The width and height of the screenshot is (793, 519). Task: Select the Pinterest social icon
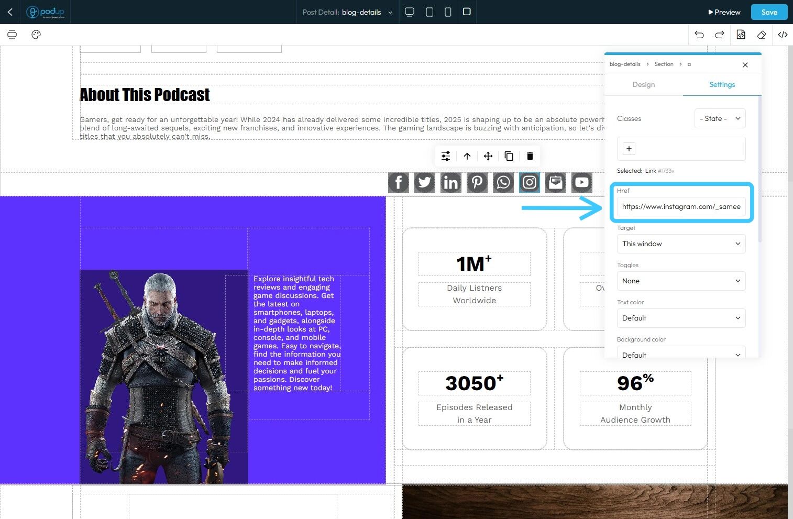477,182
